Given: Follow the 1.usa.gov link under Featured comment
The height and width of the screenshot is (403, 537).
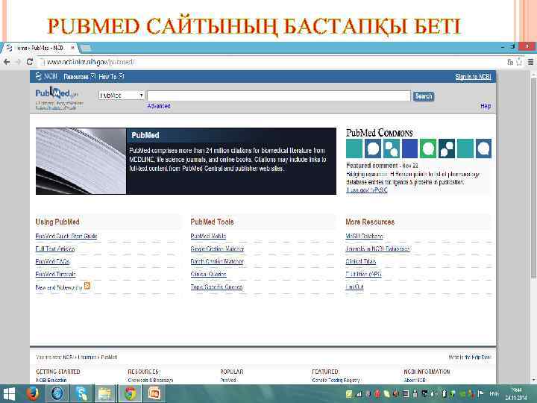Looking at the screenshot, I should click(x=367, y=190).
